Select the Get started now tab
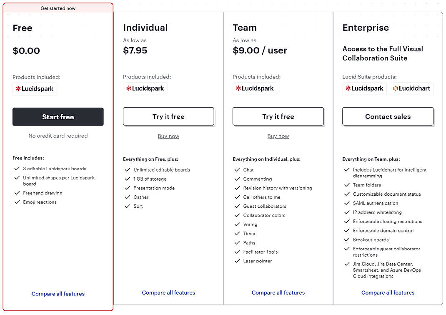Screen dimensions: 446x315 pyautogui.click(x=58, y=8)
